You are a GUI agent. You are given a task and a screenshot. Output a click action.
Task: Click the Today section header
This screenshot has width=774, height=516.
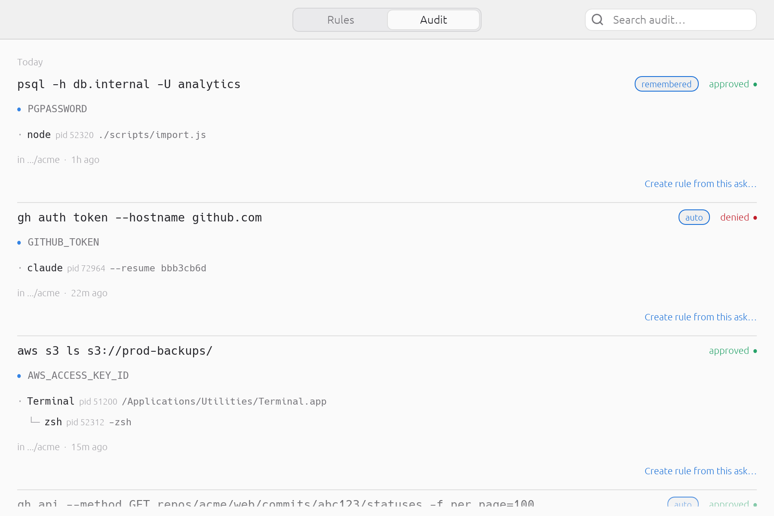pos(30,62)
